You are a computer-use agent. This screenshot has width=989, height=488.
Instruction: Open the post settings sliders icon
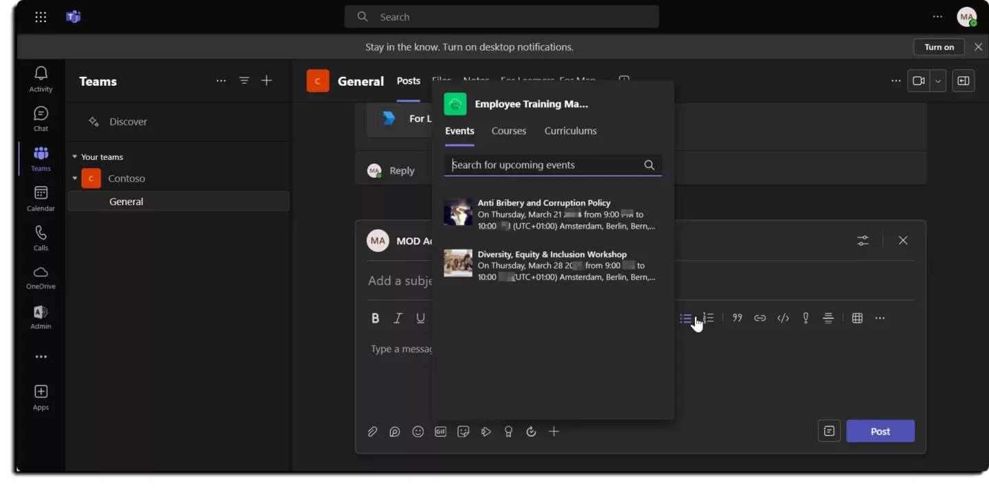pyautogui.click(x=863, y=240)
